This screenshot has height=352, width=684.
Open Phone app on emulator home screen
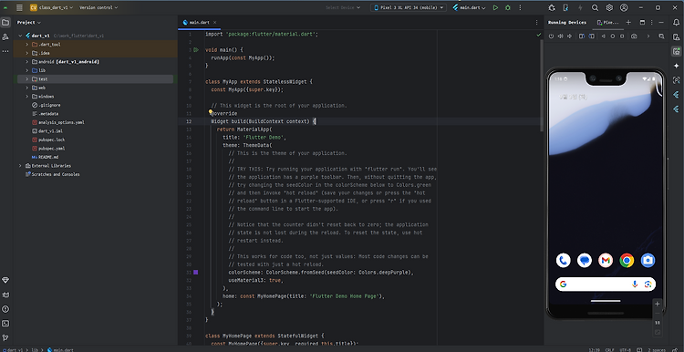564,261
